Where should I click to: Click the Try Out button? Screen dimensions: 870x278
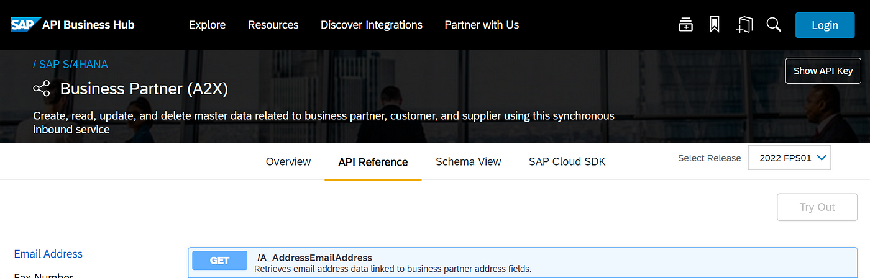(817, 207)
